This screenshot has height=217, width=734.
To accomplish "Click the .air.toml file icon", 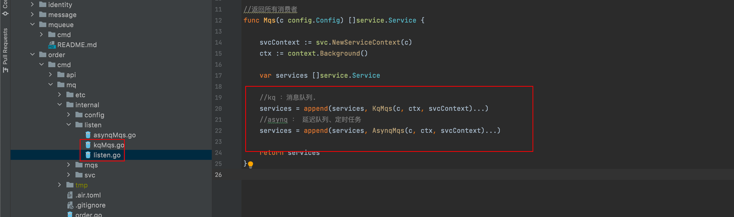I will click(70, 195).
